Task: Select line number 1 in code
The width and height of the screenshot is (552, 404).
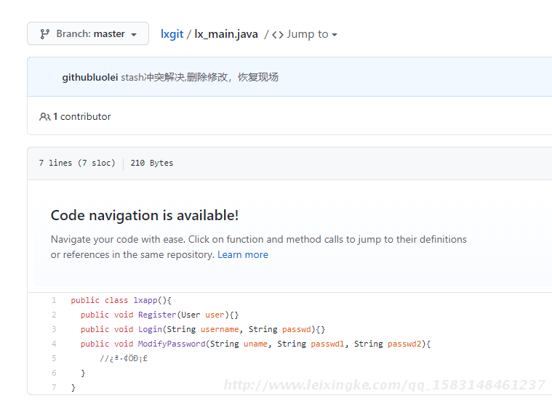Action: 54,300
